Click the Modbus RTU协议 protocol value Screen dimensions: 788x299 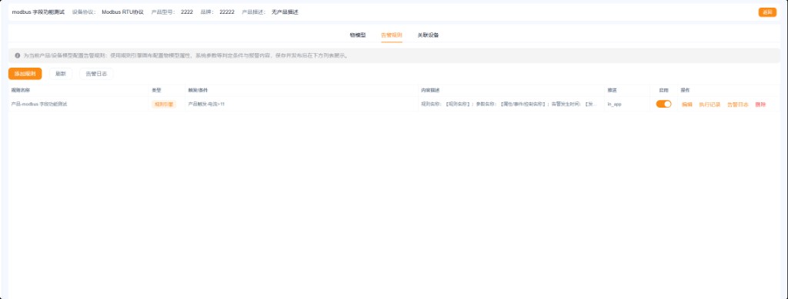tap(122, 12)
